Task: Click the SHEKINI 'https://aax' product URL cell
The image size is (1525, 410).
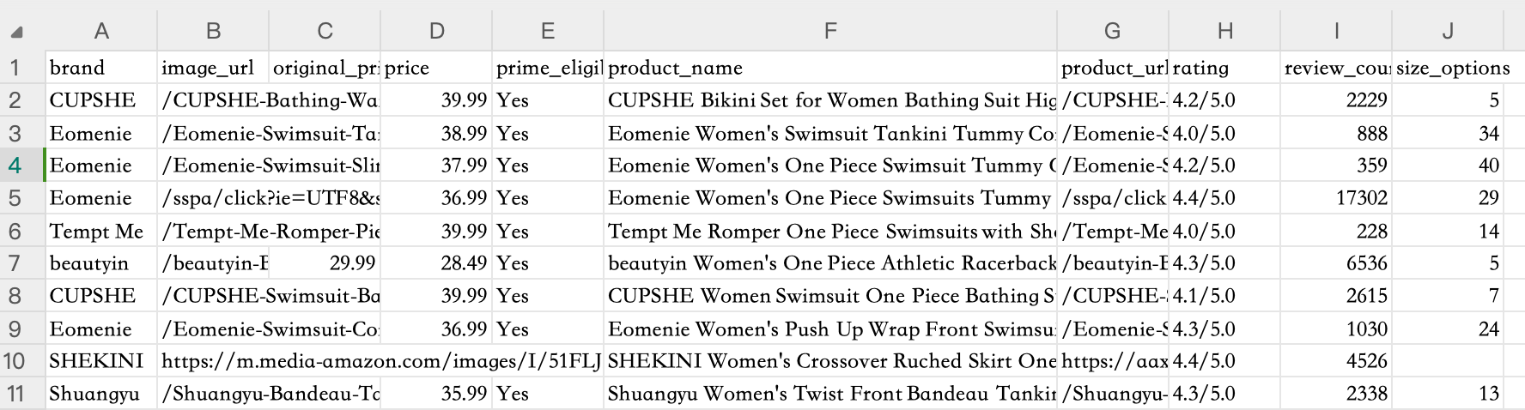Action: [x=1113, y=361]
